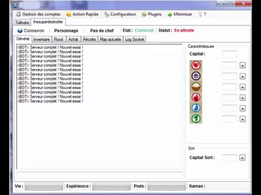
Task: Click the Vie progress bar
Action: coord(44,187)
